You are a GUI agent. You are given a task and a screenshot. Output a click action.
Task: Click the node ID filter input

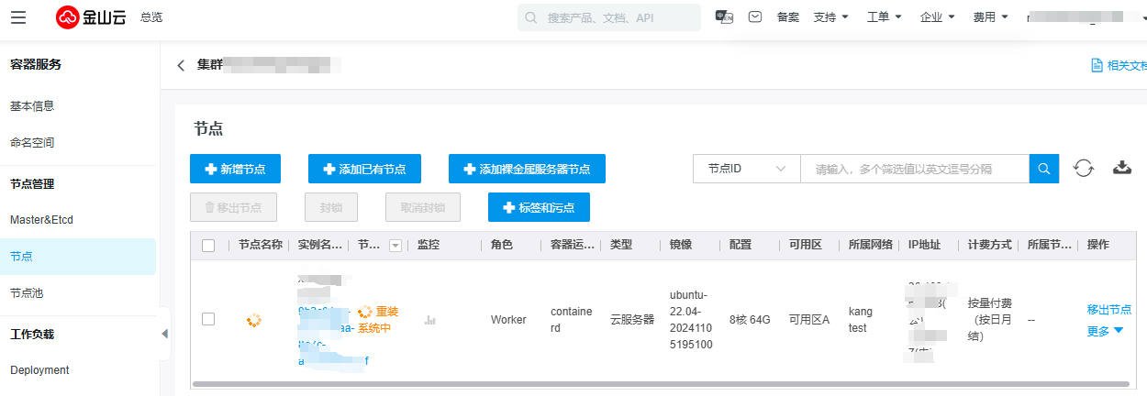click(x=914, y=169)
